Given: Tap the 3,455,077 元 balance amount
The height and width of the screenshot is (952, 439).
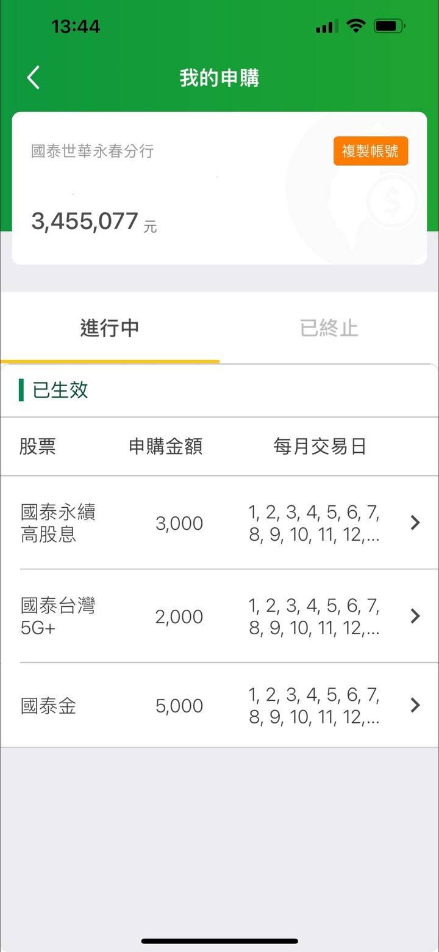Looking at the screenshot, I should 94,222.
